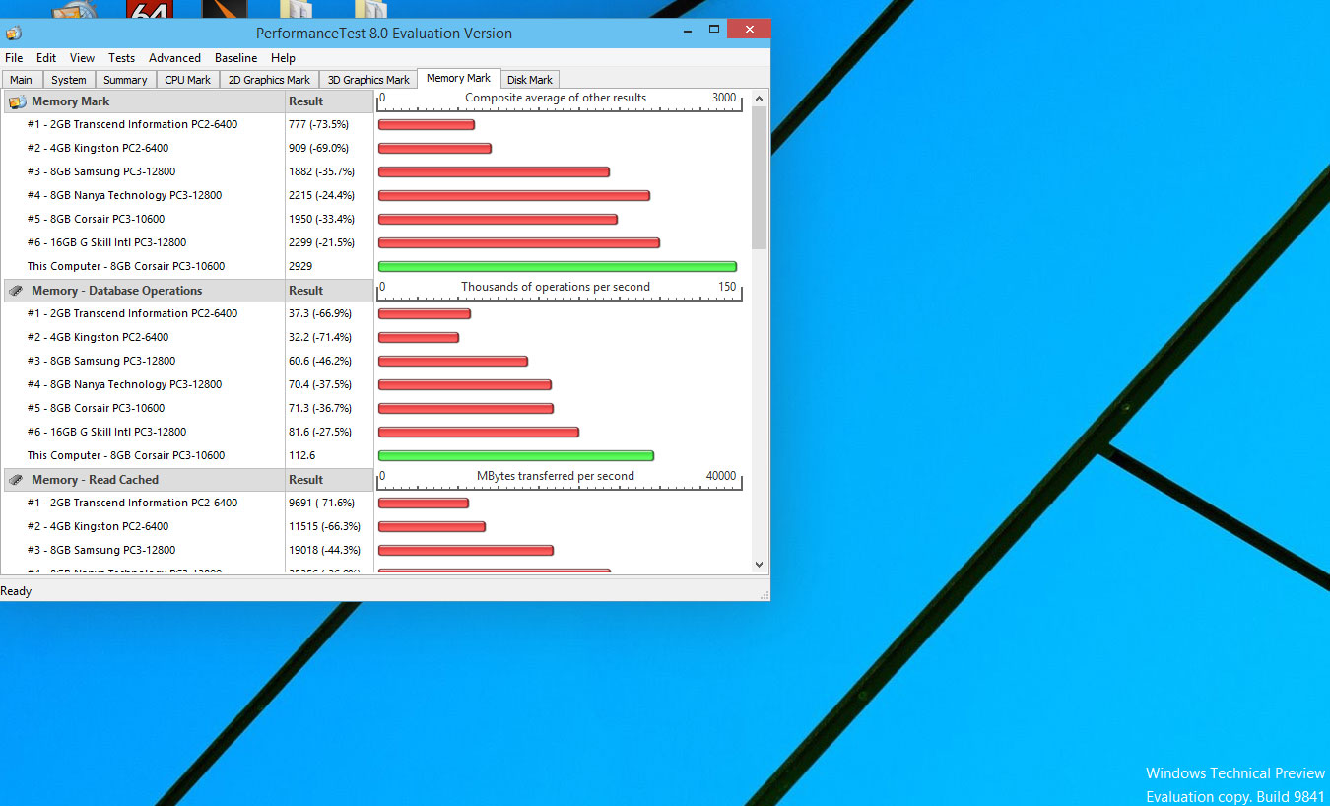Select the Summary tab
Viewport: 1330px width, 806px height.
(125, 80)
